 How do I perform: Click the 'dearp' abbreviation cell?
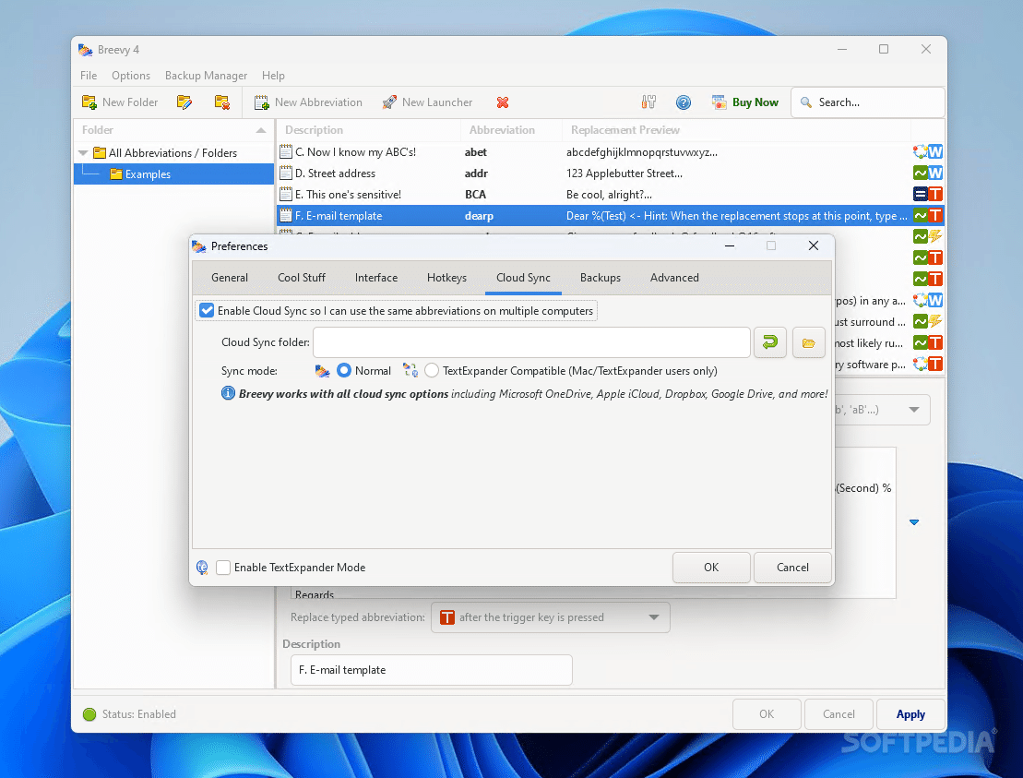[x=479, y=216]
